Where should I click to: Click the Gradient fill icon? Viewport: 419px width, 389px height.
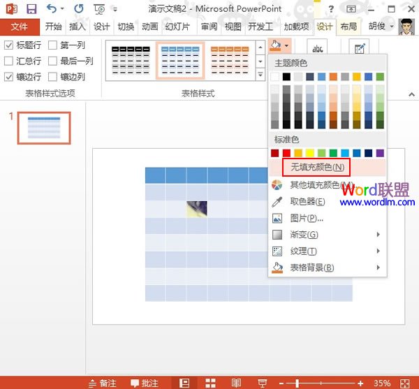277,235
